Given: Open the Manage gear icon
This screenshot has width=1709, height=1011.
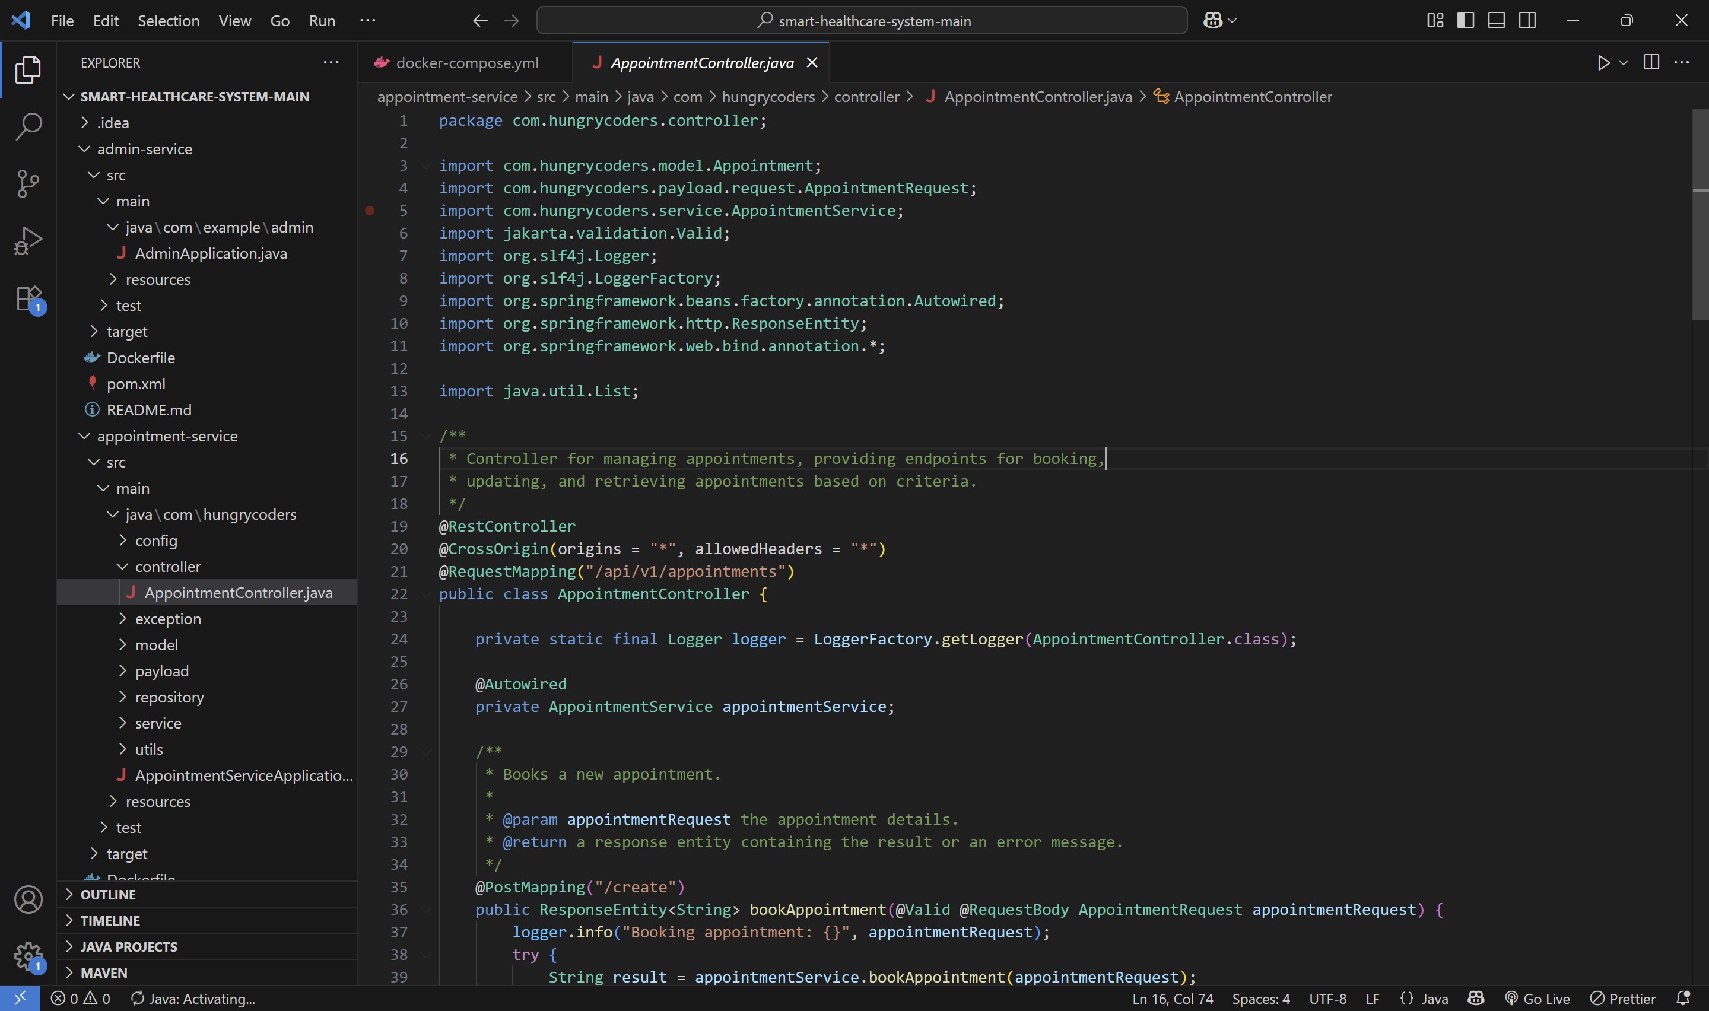Looking at the screenshot, I should click(x=28, y=956).
